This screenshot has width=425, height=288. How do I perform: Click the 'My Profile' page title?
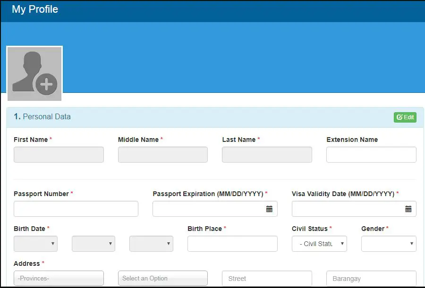pyautogui.click(x=35, y=9)
